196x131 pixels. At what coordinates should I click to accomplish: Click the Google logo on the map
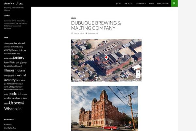(76, 80)
